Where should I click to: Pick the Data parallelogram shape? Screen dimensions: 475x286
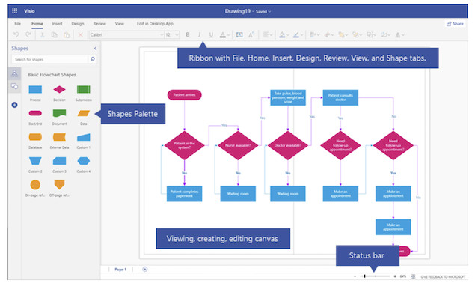point(84,113)
